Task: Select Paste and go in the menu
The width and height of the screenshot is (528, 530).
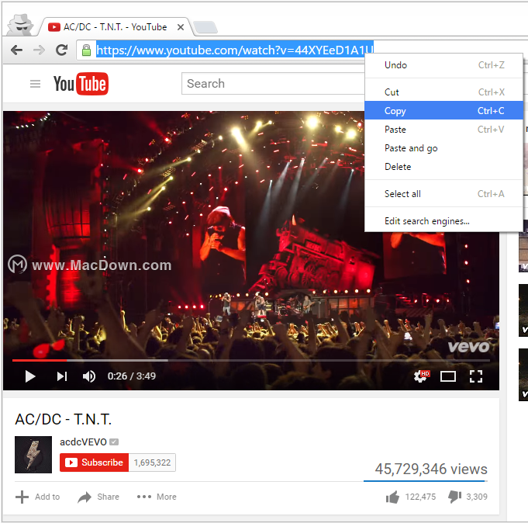Action: (x=444, y=148)
